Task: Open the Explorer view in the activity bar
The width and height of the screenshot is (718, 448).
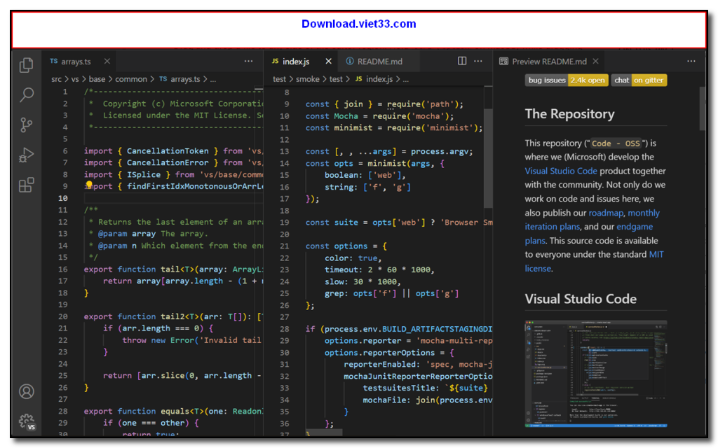Action: (x=26, y=64)
